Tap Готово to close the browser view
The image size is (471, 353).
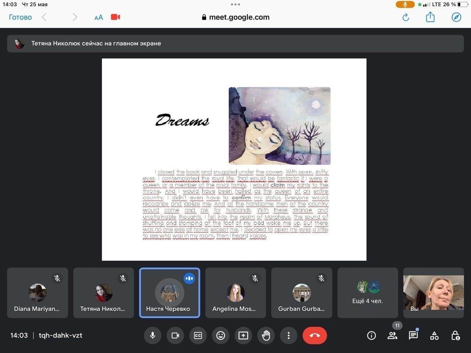[20, 17]
